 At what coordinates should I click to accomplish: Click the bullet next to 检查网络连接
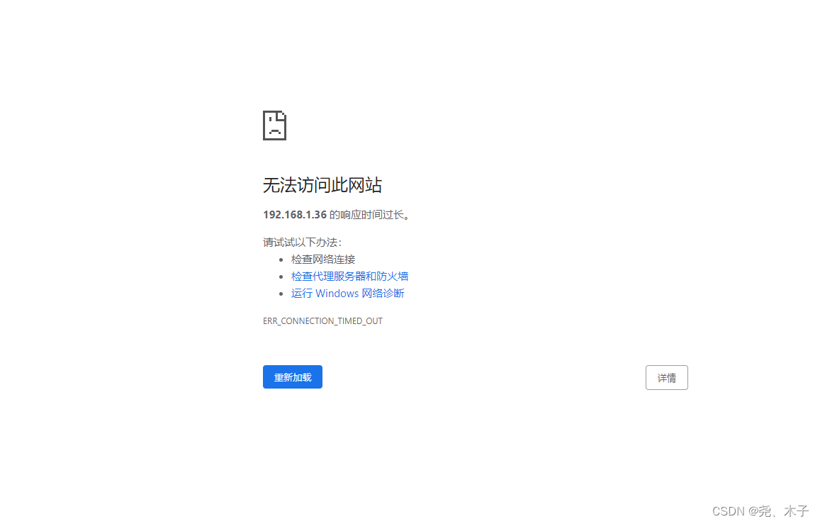click(283, 260)
